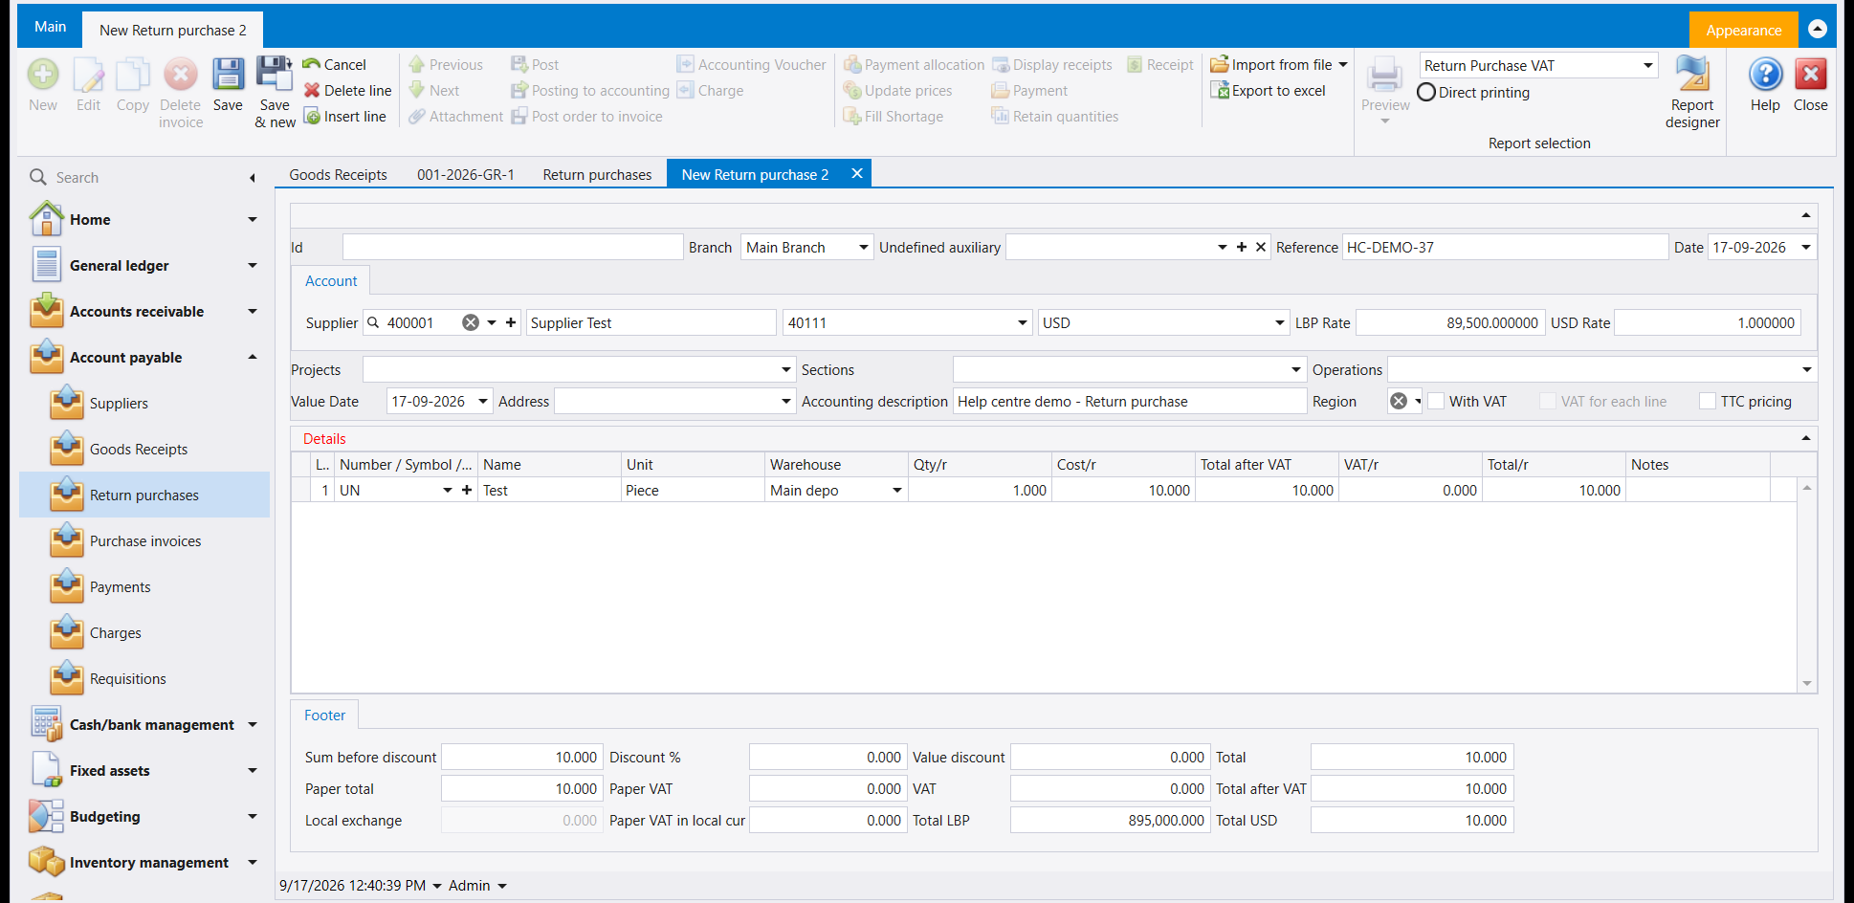Click Insert line in the toolbar
Screen dimensions: 1854x903
(x=345, y=117)
